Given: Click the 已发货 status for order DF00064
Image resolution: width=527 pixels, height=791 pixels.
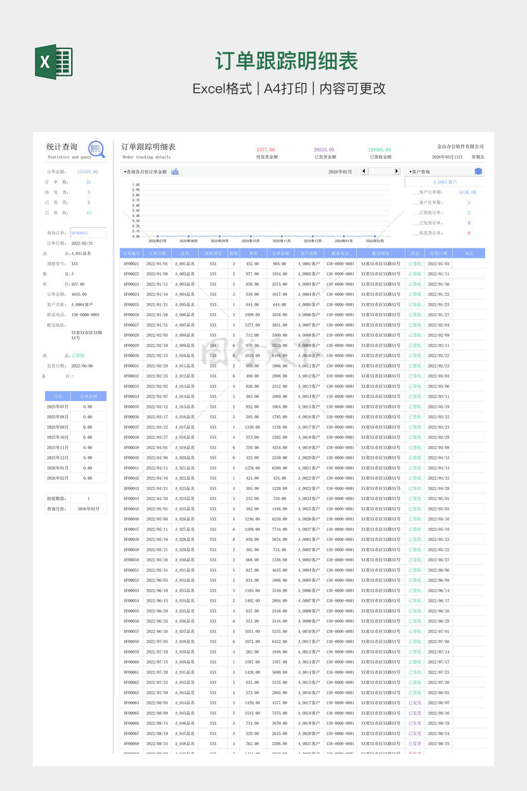Looking at the screenshot, I should click(415, 703).
